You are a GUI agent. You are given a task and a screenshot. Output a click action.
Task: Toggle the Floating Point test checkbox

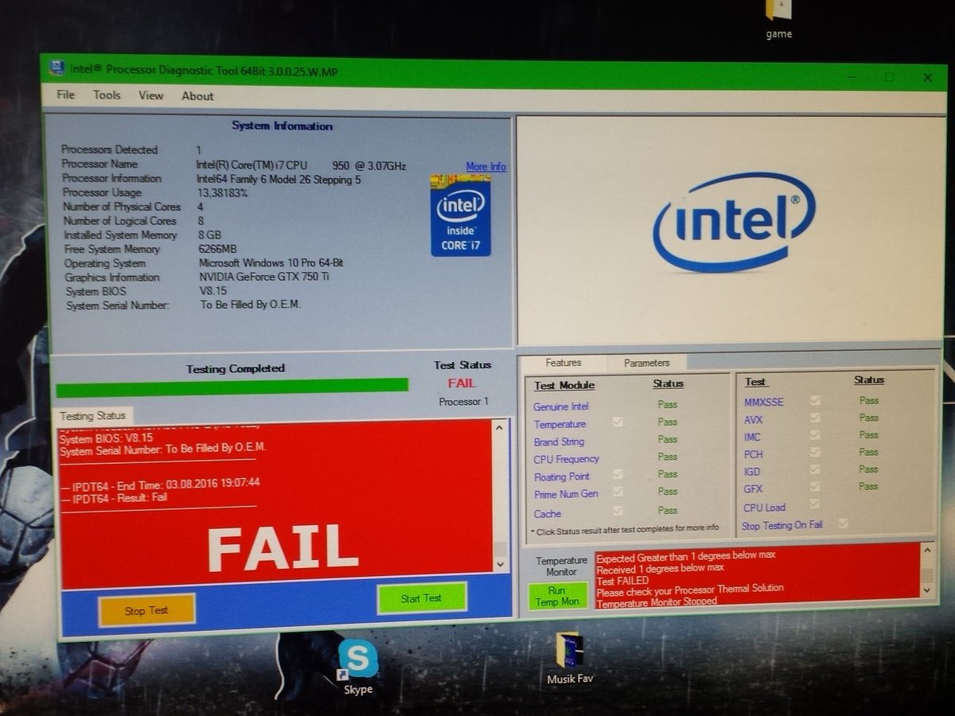coord(618,475)
